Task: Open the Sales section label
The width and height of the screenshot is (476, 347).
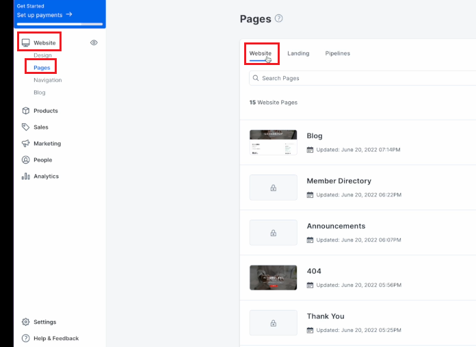Action: 41,127
